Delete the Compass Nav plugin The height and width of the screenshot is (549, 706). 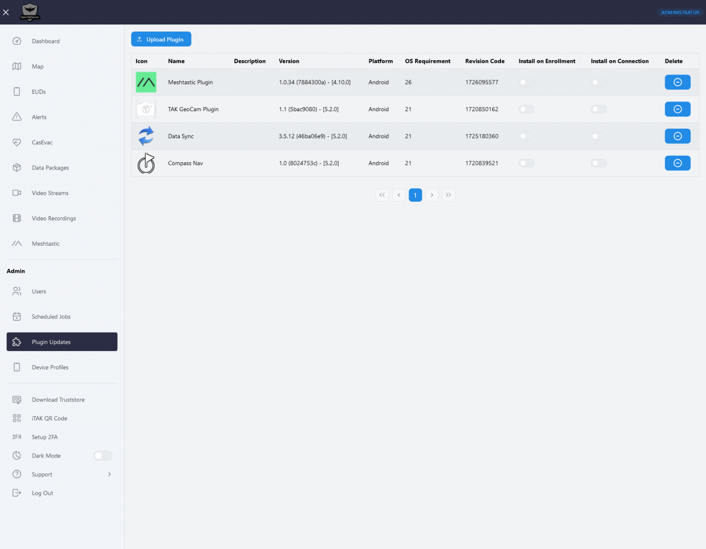[x=678, y=163]
